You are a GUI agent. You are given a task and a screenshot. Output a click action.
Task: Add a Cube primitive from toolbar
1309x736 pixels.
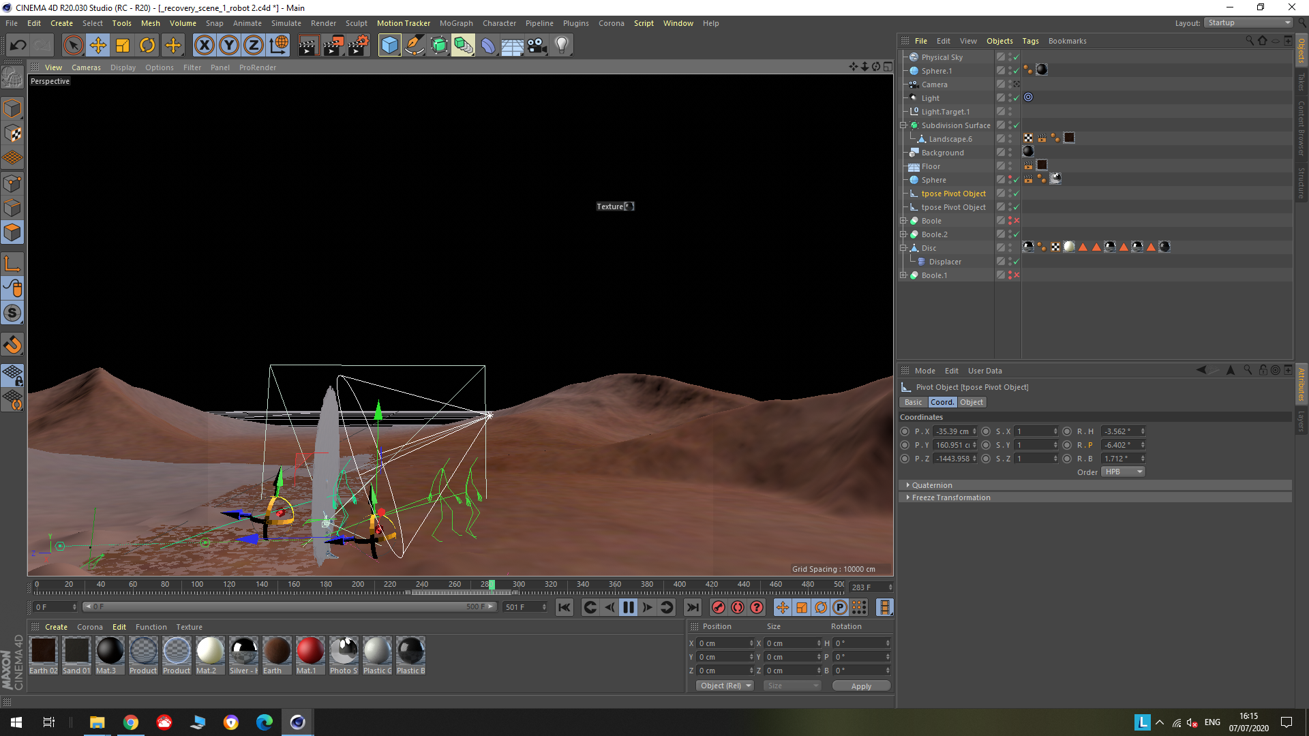pyautogui.click(x=389, y=46)
